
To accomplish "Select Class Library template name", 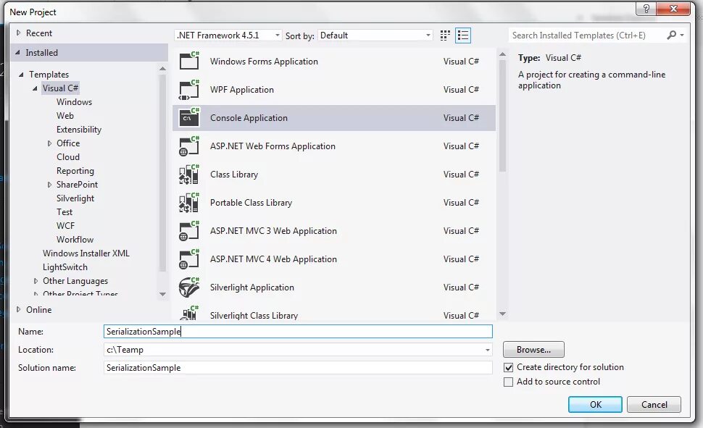I will coord(234,175).
